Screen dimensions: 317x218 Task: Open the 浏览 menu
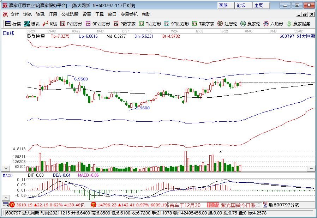click(x=28, y=14)
